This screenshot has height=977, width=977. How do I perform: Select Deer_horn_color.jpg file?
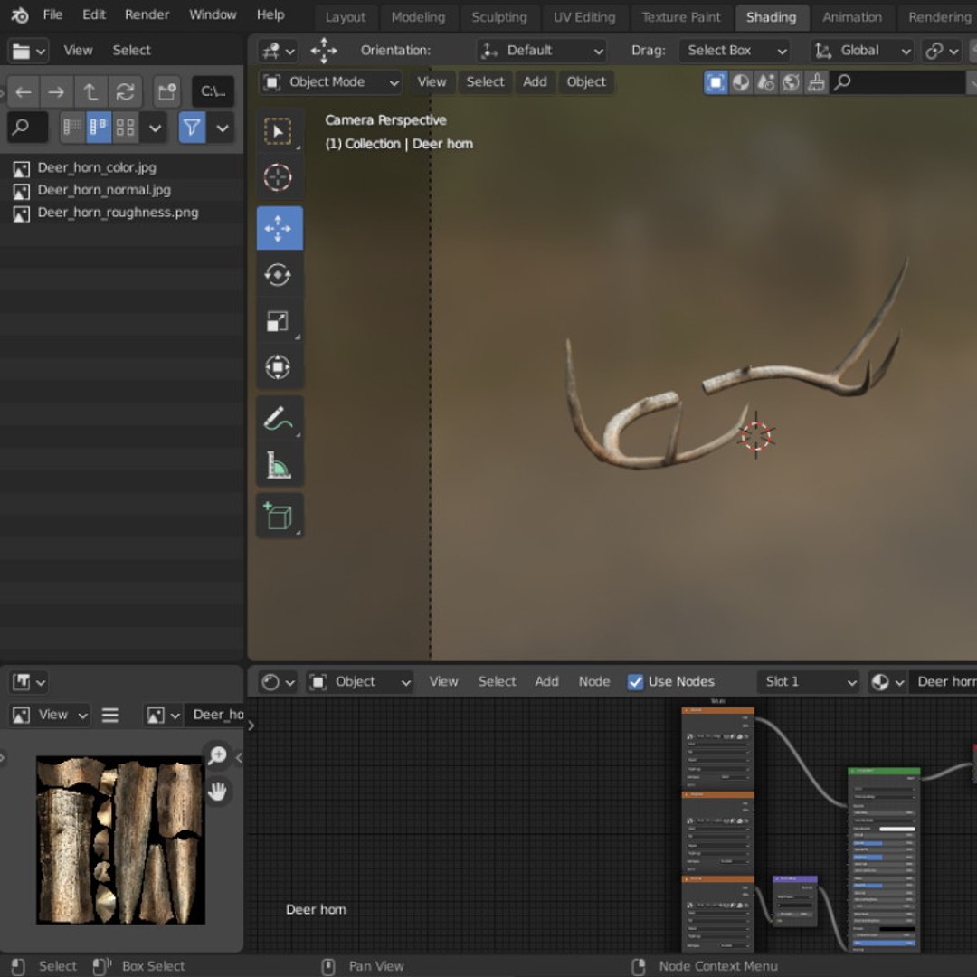click(97, 168)
